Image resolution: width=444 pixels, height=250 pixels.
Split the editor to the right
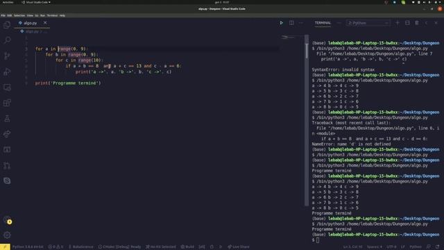tap(291, 23)
